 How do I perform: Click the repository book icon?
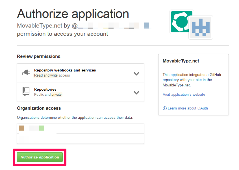[26, 91]
